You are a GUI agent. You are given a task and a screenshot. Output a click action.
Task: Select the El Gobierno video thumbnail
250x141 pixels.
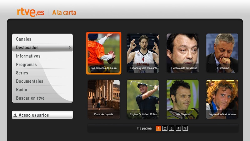[x=222, y=53]
